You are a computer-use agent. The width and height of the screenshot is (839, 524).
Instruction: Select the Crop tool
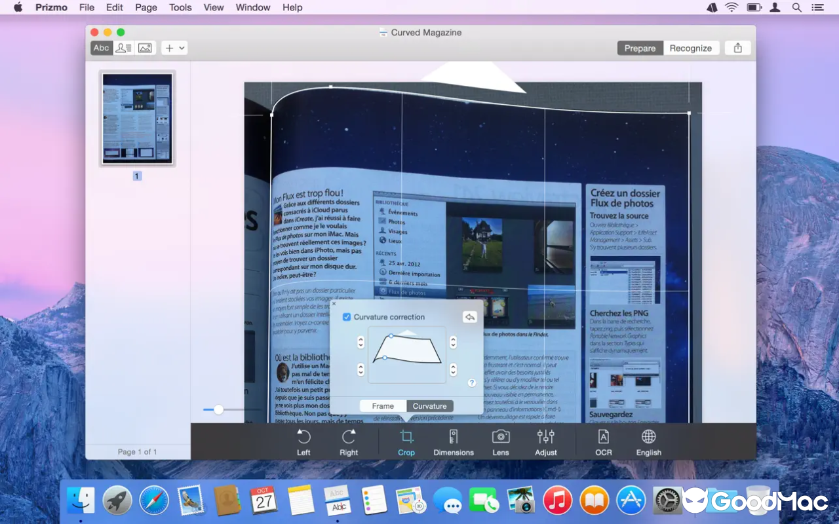pyautogui.click(x=406, y=442)
